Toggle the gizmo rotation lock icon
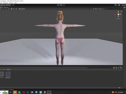 click(121, 11)
